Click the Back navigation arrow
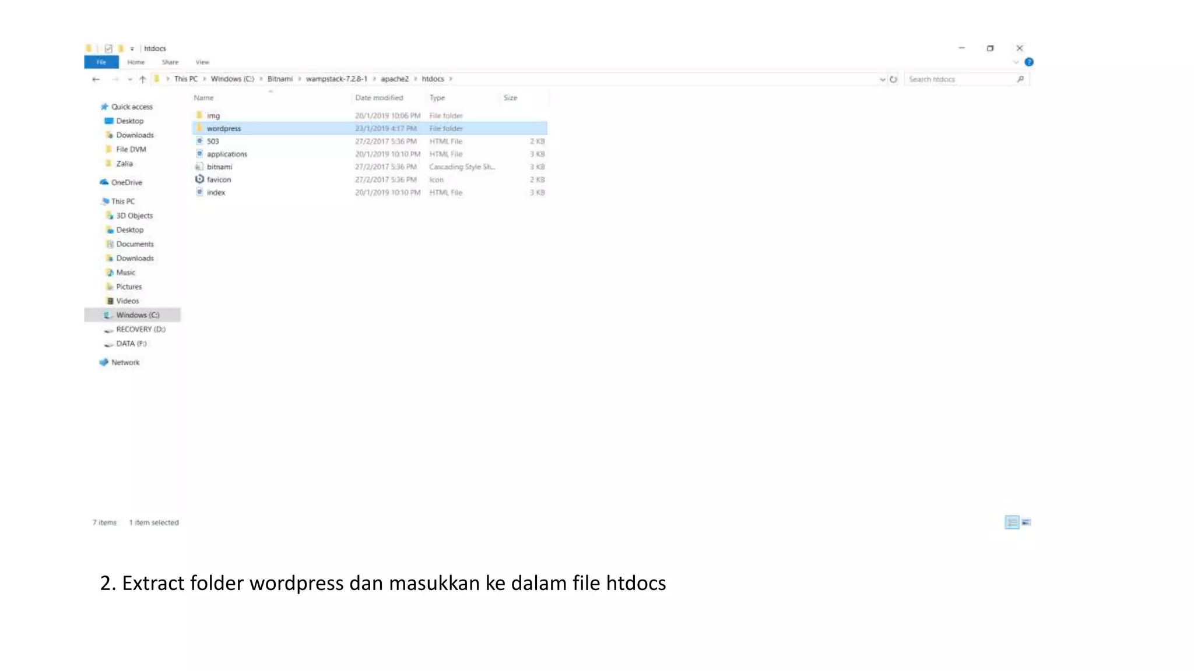The height and width of the screenshot is (671, 1194). (96, 79)
